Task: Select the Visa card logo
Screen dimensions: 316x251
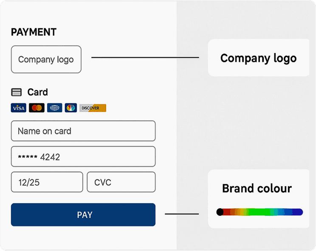Action: tap(19, 108)
